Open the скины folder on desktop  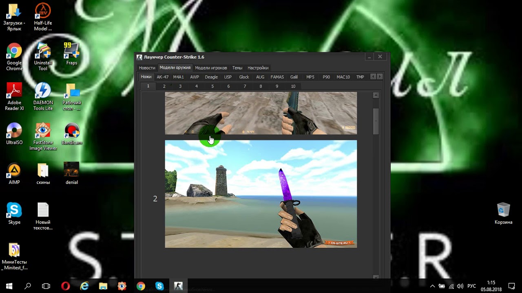[43, 173]
